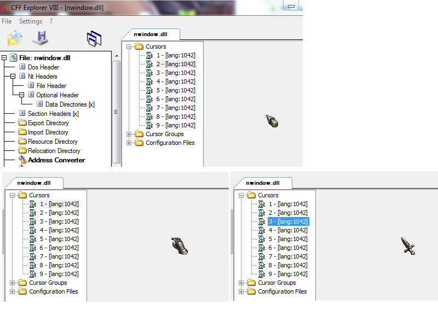
Task: Click the open file toolbar icon
Action: click(x=15, y=38)
